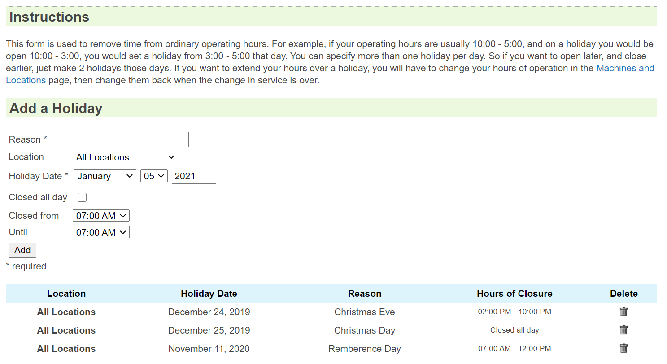
Task: Select the December 24, 2019 date cell
Action: (x=209, y=312)
